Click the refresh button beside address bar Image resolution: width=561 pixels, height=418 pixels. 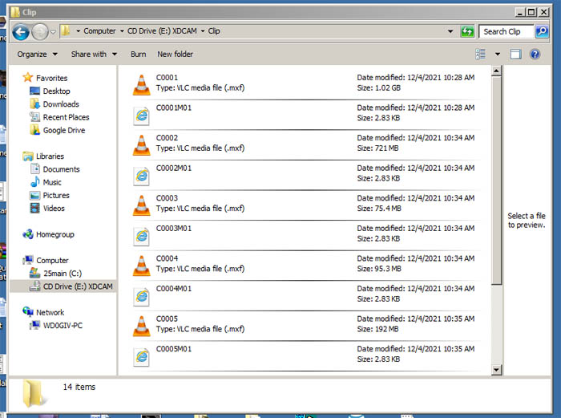[x=467, y=32]
